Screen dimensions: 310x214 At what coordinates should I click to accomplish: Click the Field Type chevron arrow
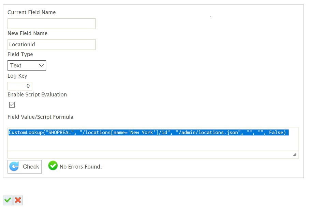pyautogui.click(x=41, y=65)
